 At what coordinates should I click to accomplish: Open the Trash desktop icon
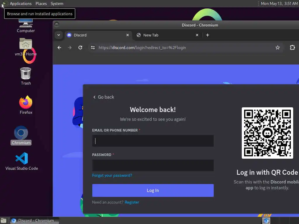point(26,76)
